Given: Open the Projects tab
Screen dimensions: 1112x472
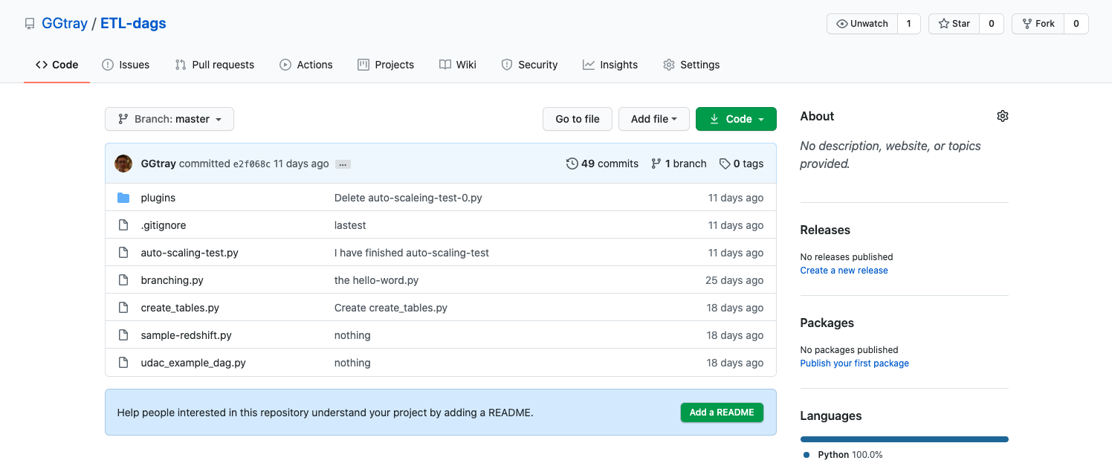Looking at the screenshot, I should 386,65.
